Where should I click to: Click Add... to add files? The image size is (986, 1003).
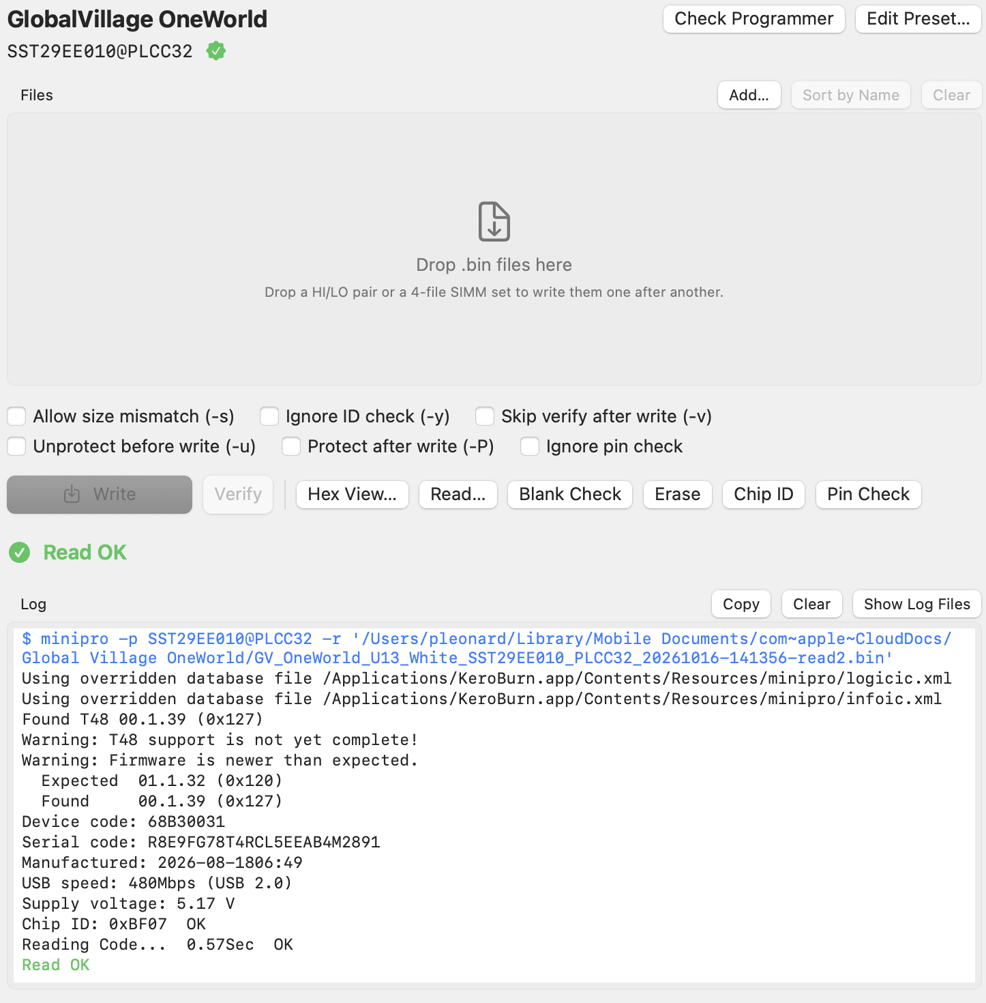[x=749, y=95]
